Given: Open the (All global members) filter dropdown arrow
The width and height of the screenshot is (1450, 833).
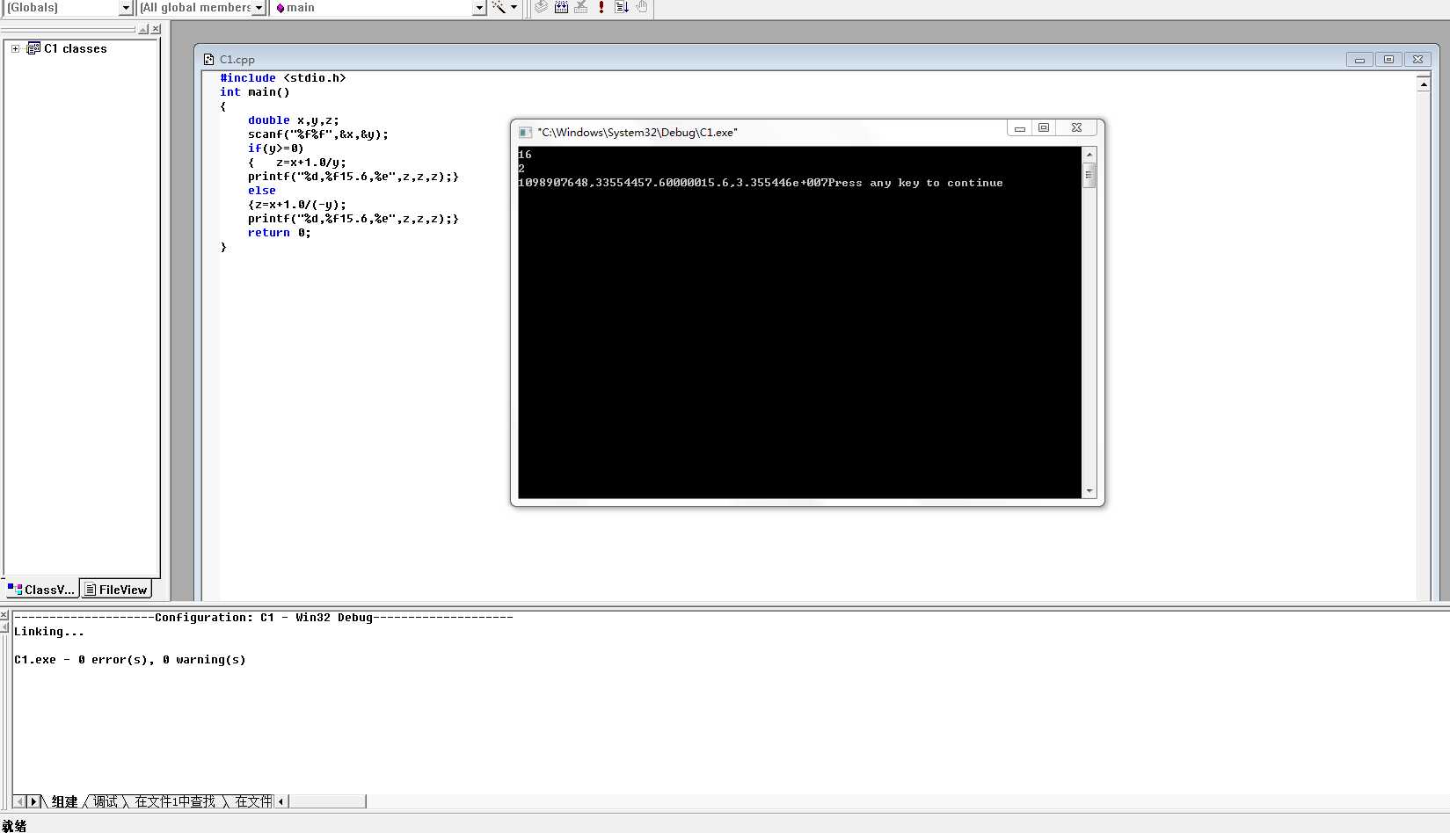Looking at the screenshot, I should pos(259,8).
